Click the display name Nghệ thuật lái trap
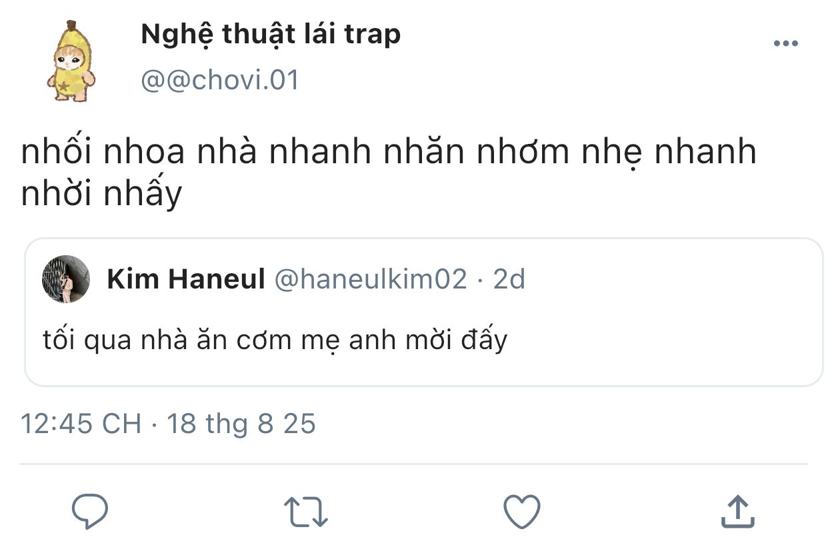This screenshot has height=559, width=828. click(x=270, y=34)
